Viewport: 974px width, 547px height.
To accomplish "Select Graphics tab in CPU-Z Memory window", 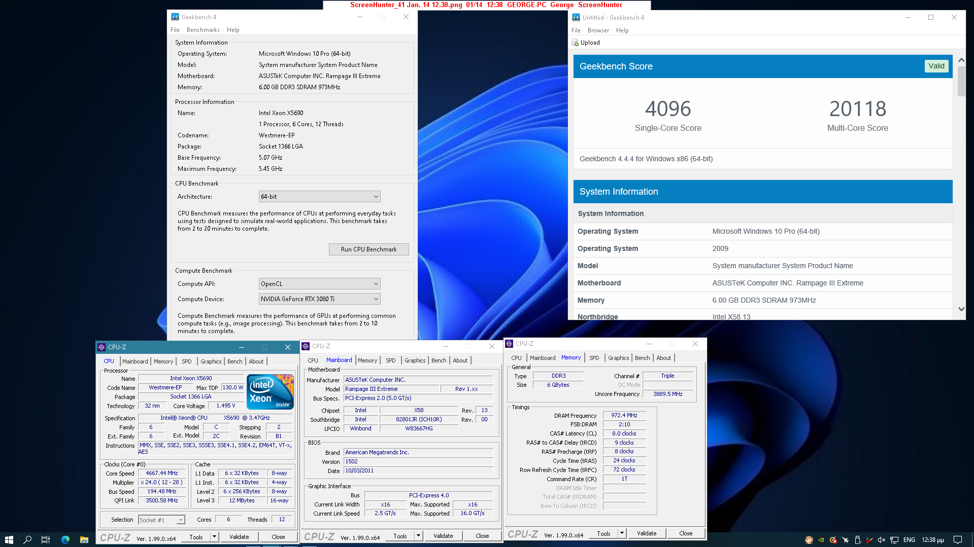I will (x=618, y=358).
